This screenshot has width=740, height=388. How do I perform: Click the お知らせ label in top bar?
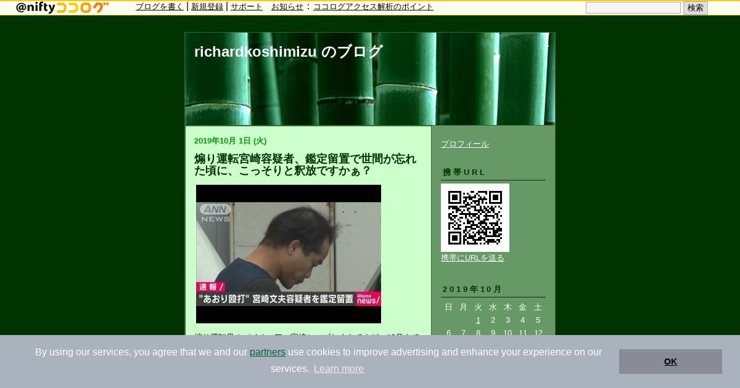pyautogui.click(x=287, y=7)
